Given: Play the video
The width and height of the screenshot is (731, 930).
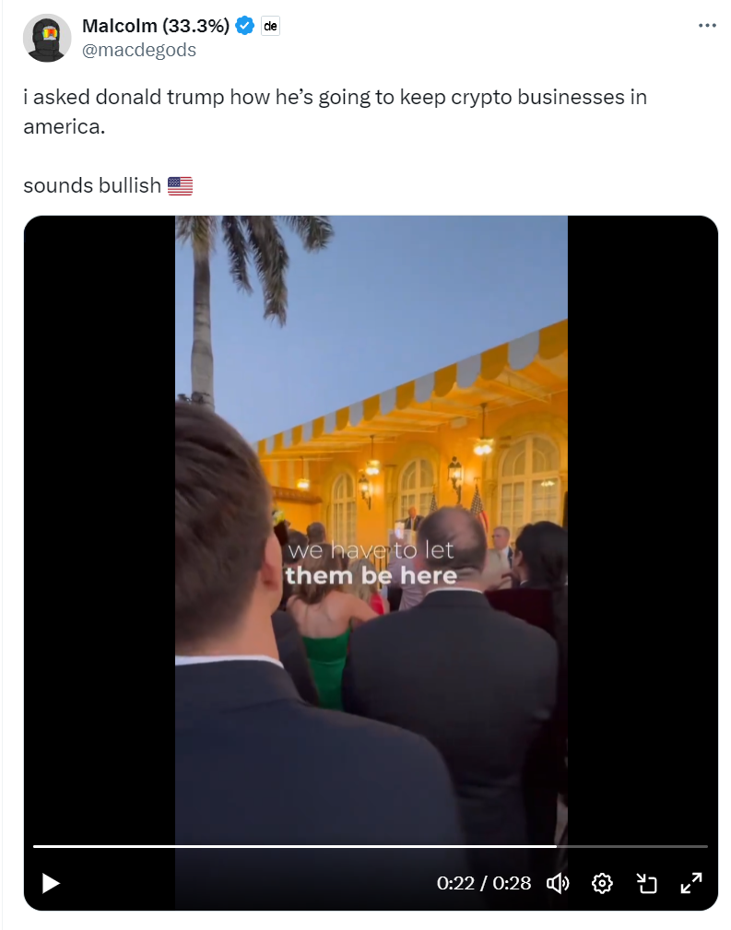Looking at the screenshot, I should (51, 883).
